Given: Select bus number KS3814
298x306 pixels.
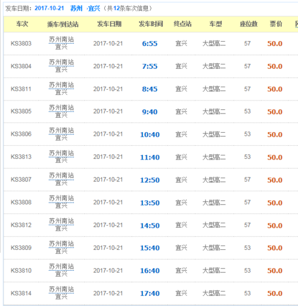Looking at the screenshot, I should [x=21, y=293].
